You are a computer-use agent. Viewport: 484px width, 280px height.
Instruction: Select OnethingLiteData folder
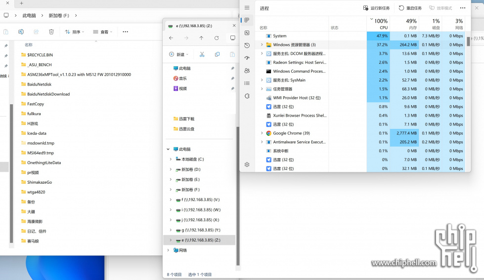coord(41,163)
